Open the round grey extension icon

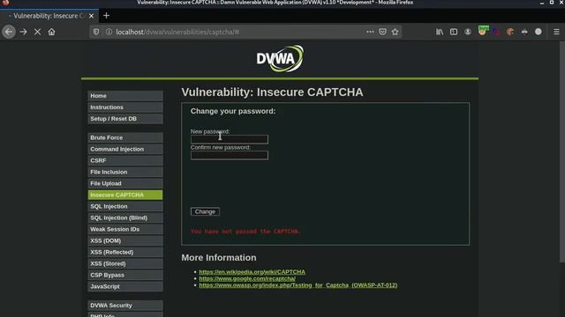tap(539, 32)
